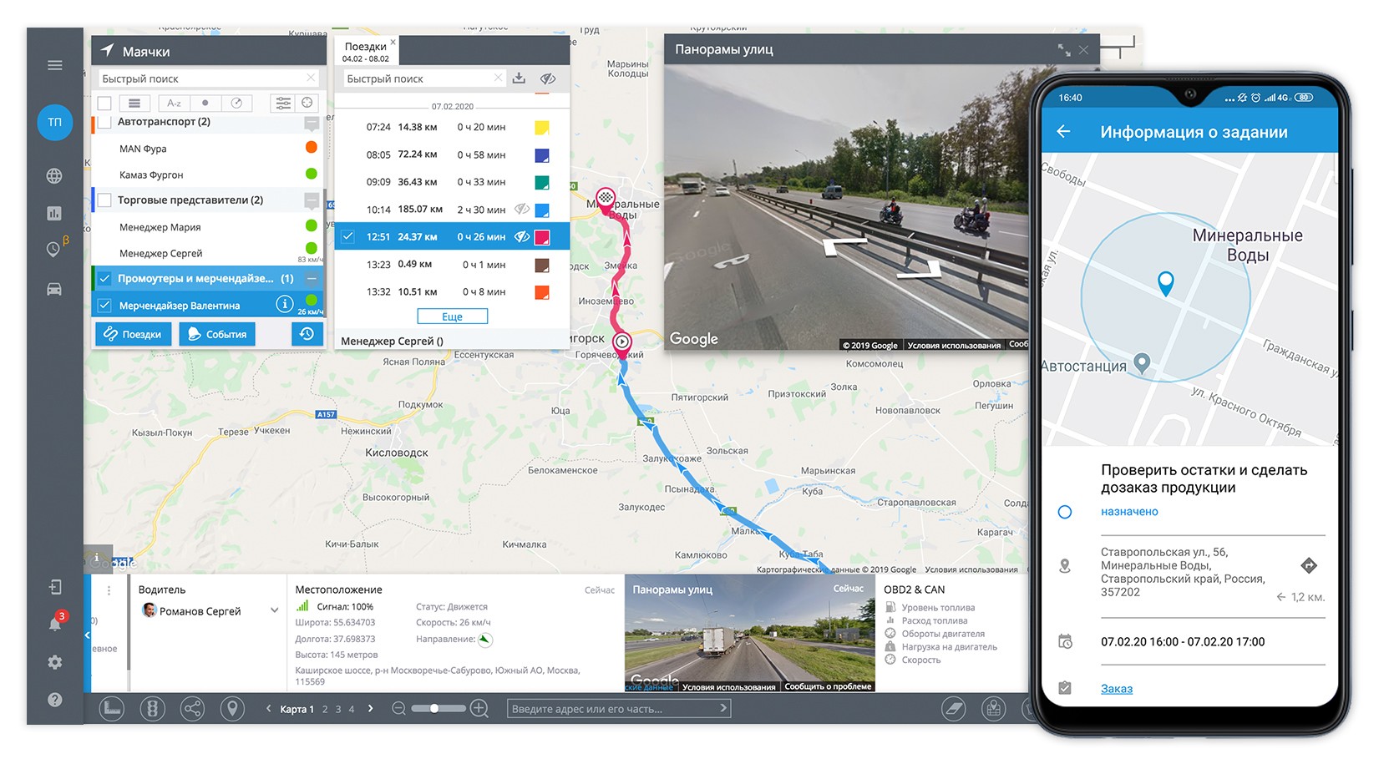
Task: Go to next map page arrow
Action: [x=371, y=709]
